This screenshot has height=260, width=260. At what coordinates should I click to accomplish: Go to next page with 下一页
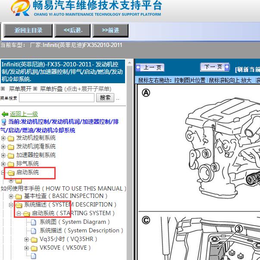pos(215,67)
